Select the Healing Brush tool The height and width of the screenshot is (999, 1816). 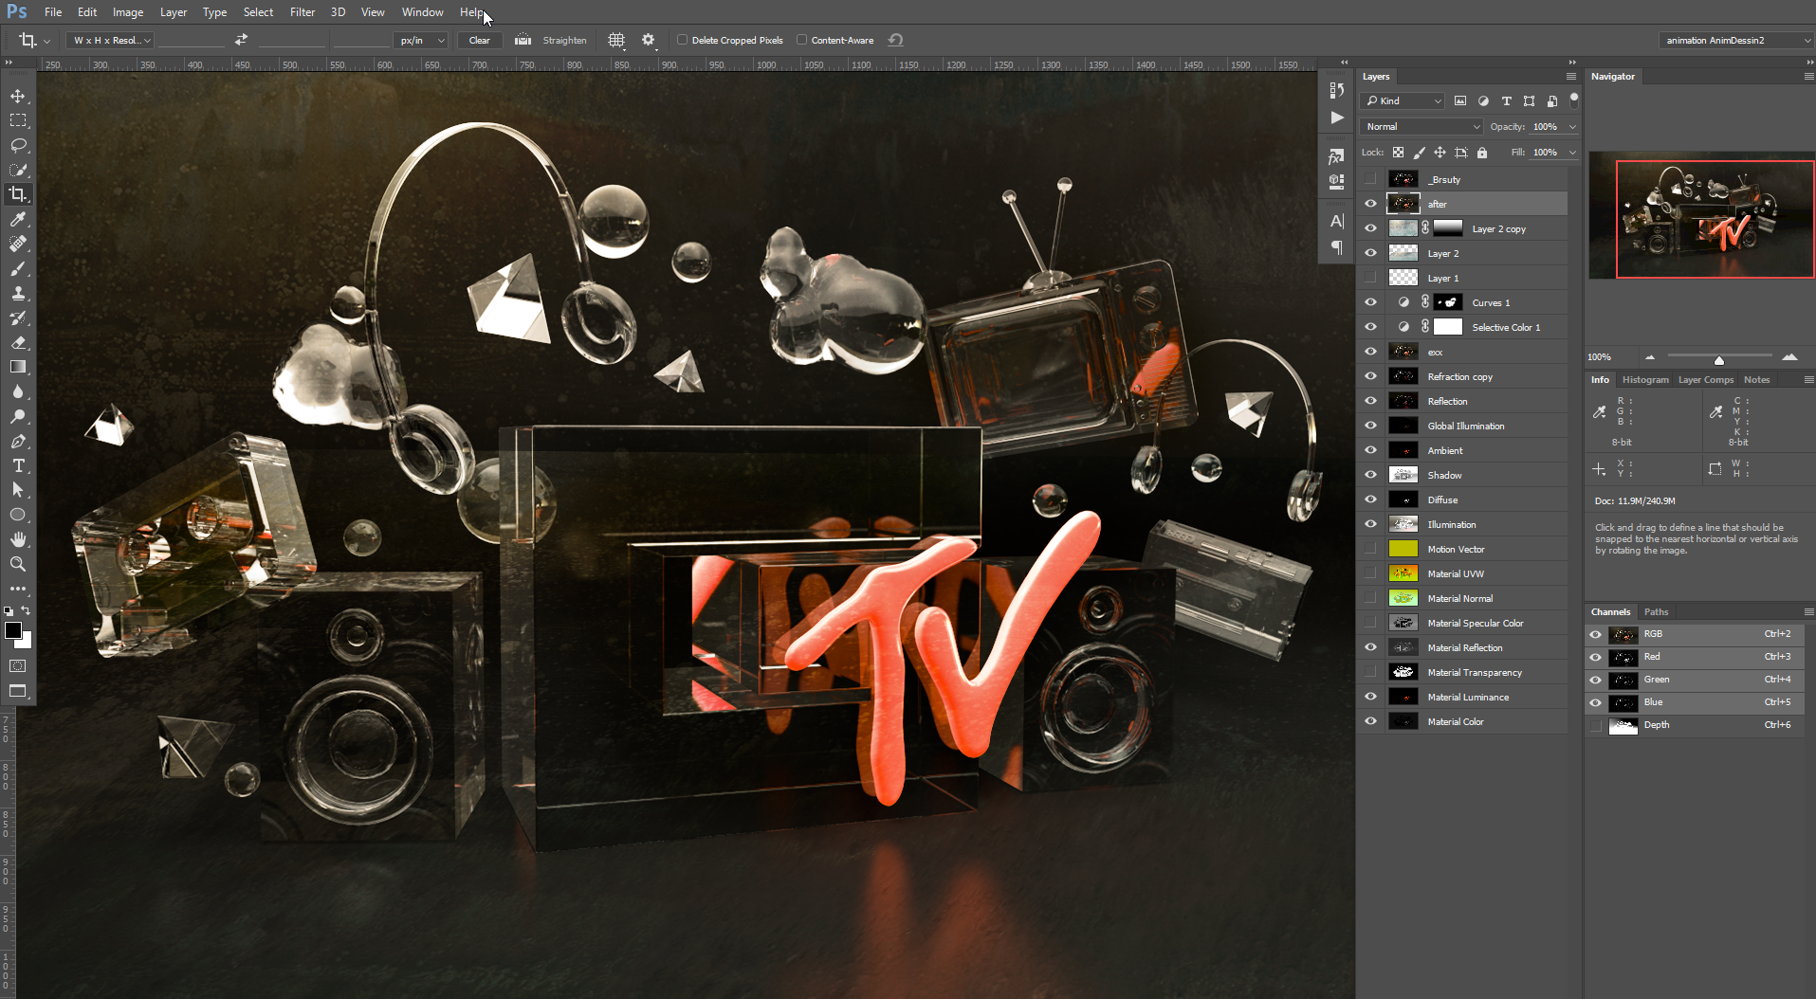(18, 245)
